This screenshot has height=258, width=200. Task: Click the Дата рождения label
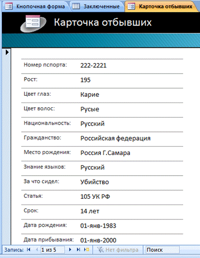pyautogui.click(x=45, y=225)
